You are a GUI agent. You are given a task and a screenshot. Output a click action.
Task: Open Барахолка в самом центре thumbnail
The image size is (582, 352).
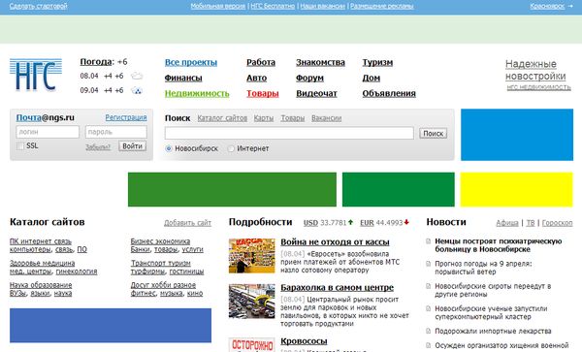[x=251, y=302]
